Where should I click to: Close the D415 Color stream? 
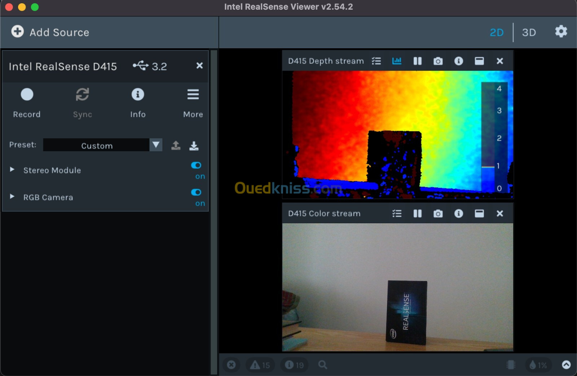click(499, 214)
